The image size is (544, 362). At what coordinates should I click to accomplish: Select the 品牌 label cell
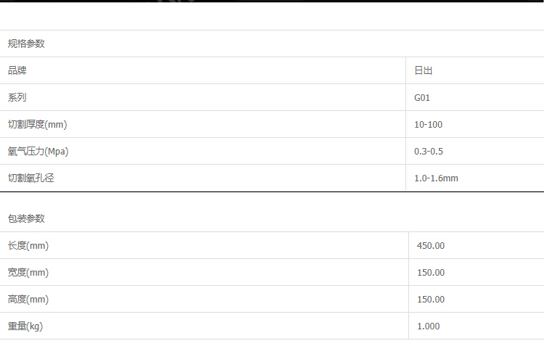17,70
